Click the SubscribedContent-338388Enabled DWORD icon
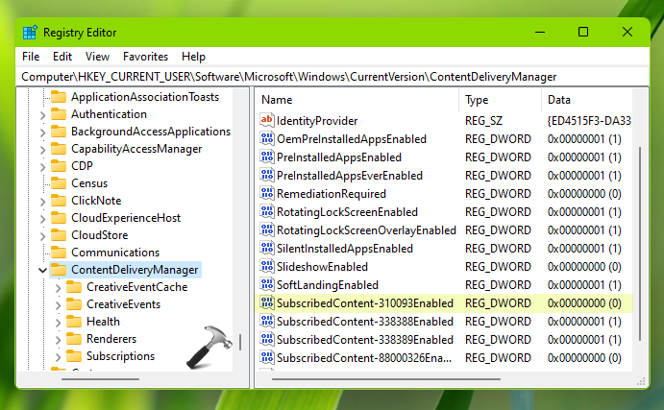The height and width of the screenshot is (410, 664). click(x=267, y=321)
